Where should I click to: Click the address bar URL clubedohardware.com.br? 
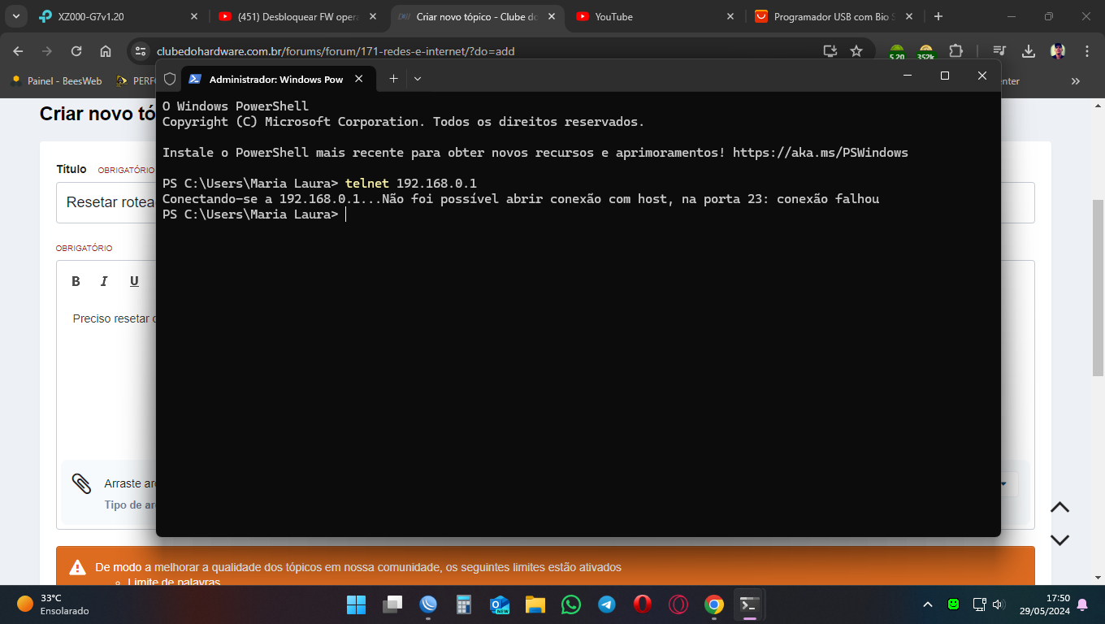336,51
